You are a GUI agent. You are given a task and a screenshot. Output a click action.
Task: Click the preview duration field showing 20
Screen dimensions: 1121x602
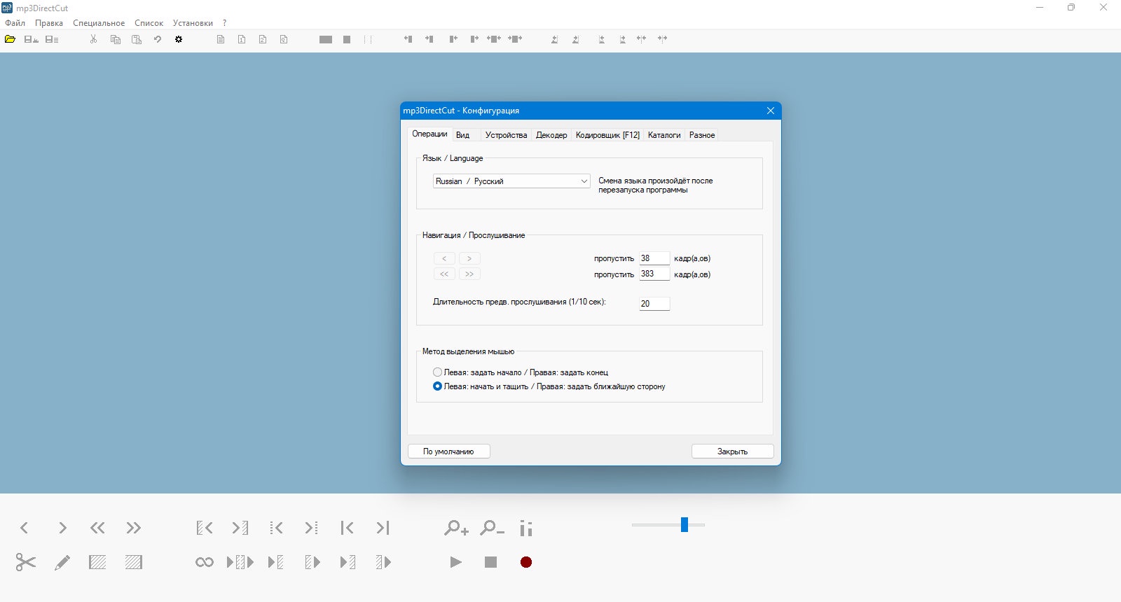click(x=654, y=304)
